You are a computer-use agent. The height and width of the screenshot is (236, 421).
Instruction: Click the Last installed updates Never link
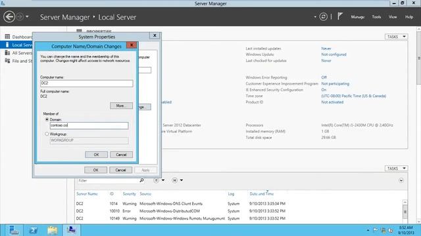click(326, 49)
